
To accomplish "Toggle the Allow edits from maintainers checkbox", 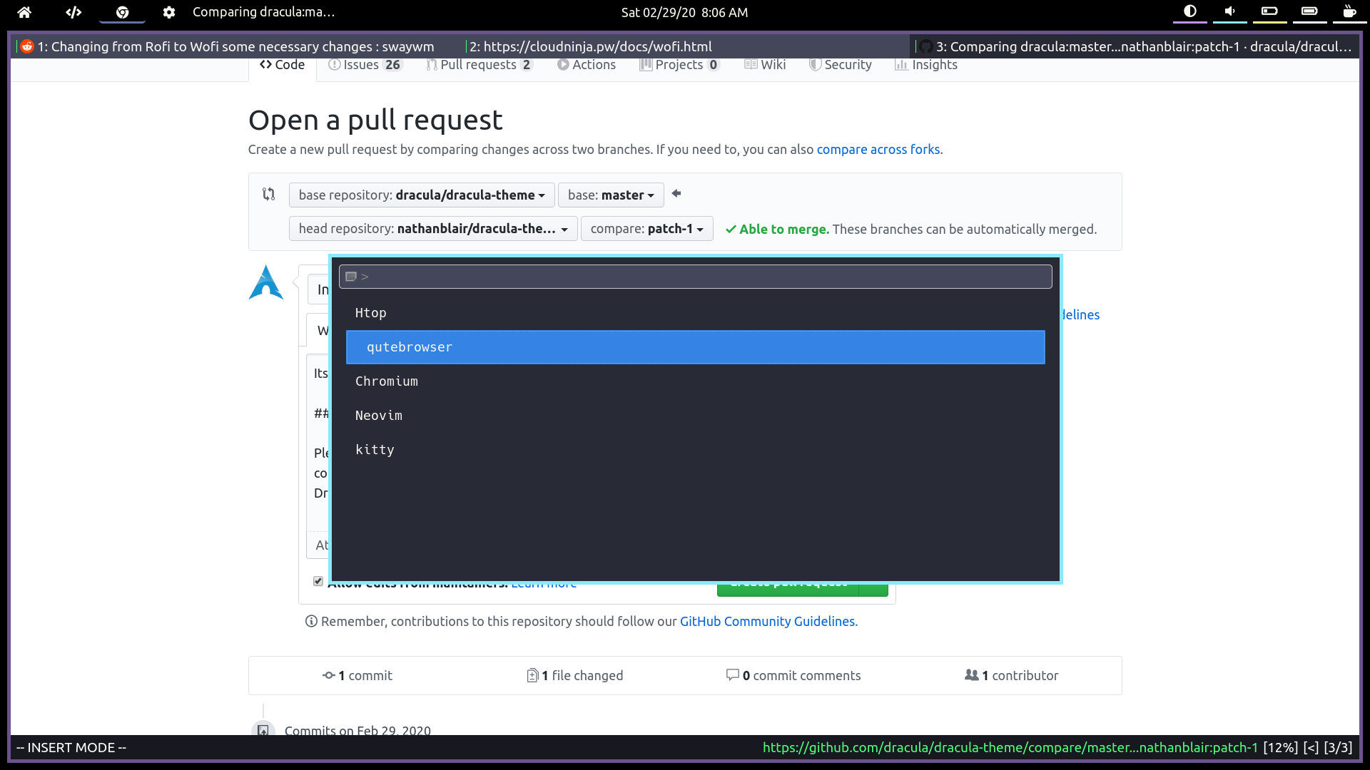I will pyautogui.click(x=318, y=581).
